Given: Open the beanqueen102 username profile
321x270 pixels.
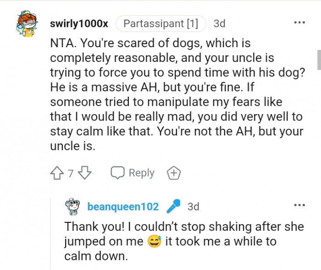Looking at the screenshot, I should coord(123,207).
